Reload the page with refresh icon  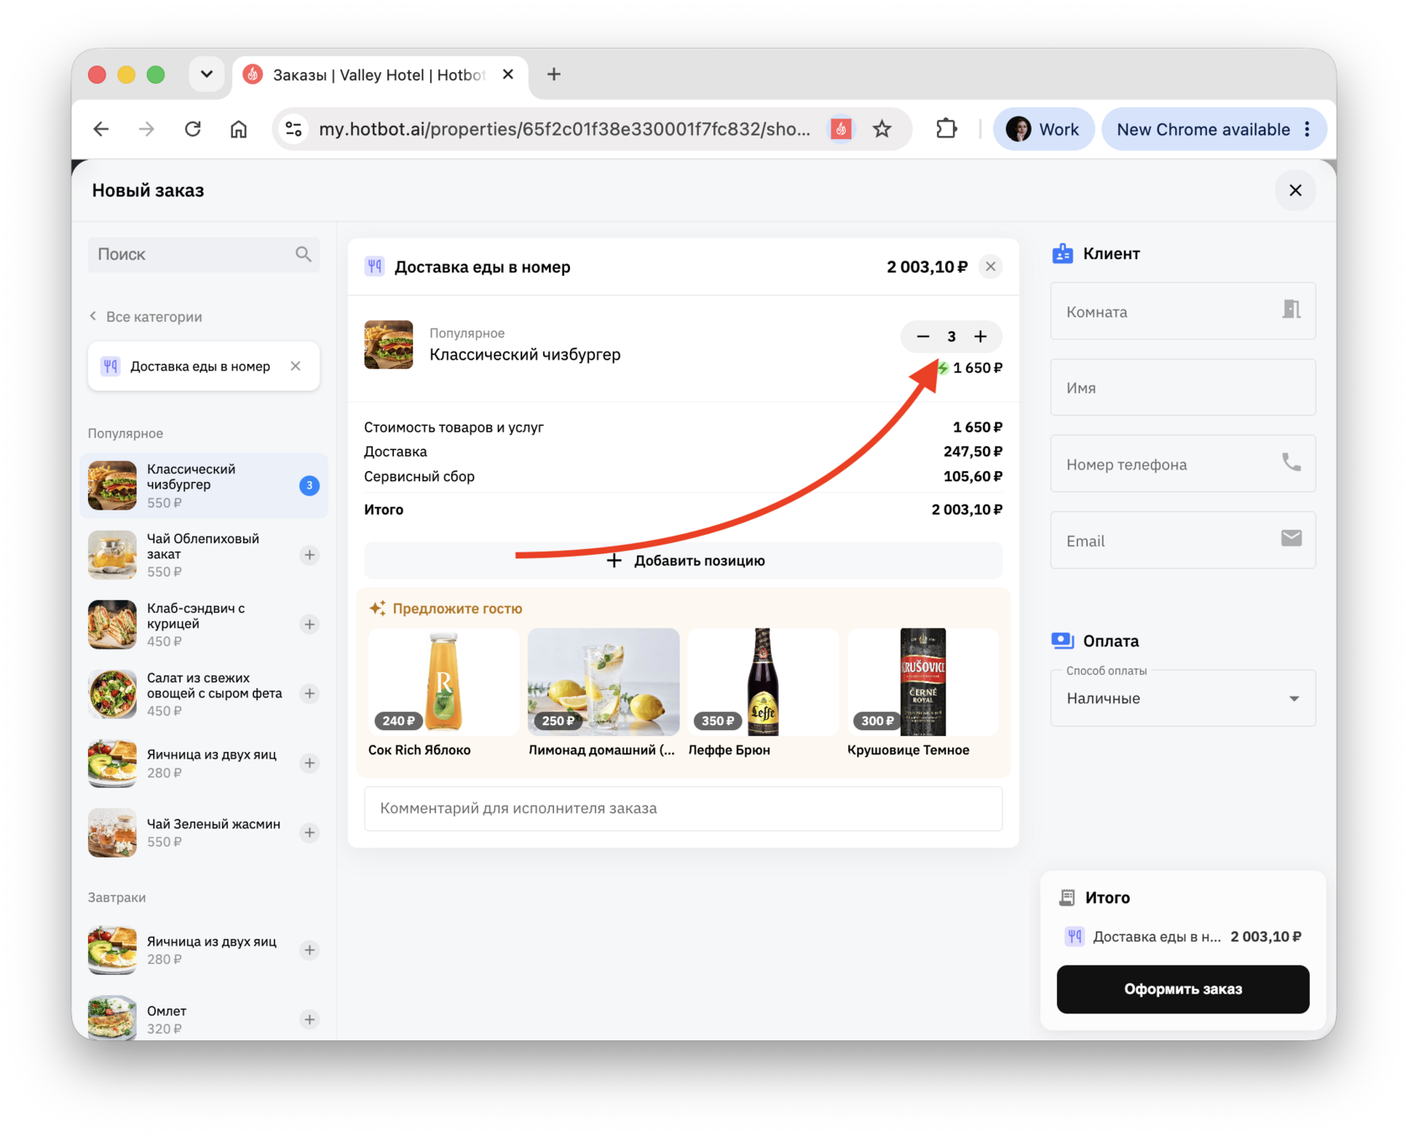click(x=193, y=129)
